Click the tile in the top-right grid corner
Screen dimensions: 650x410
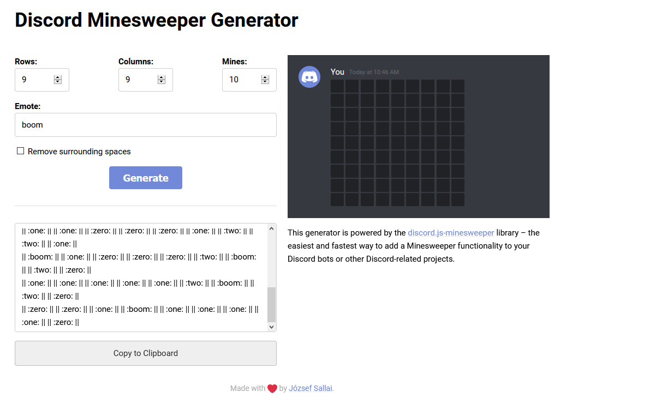(458, 85)
